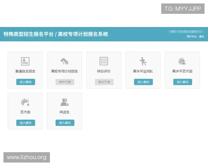Click the 高水平艺术团 label text
208x166 pixels.
pyautogui.click(x=182, y=71)
